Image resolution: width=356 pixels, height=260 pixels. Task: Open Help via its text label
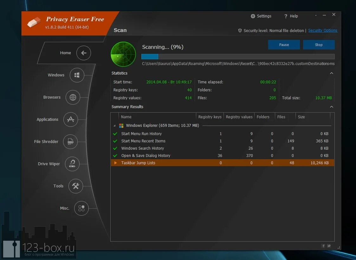tap(294, 16)
